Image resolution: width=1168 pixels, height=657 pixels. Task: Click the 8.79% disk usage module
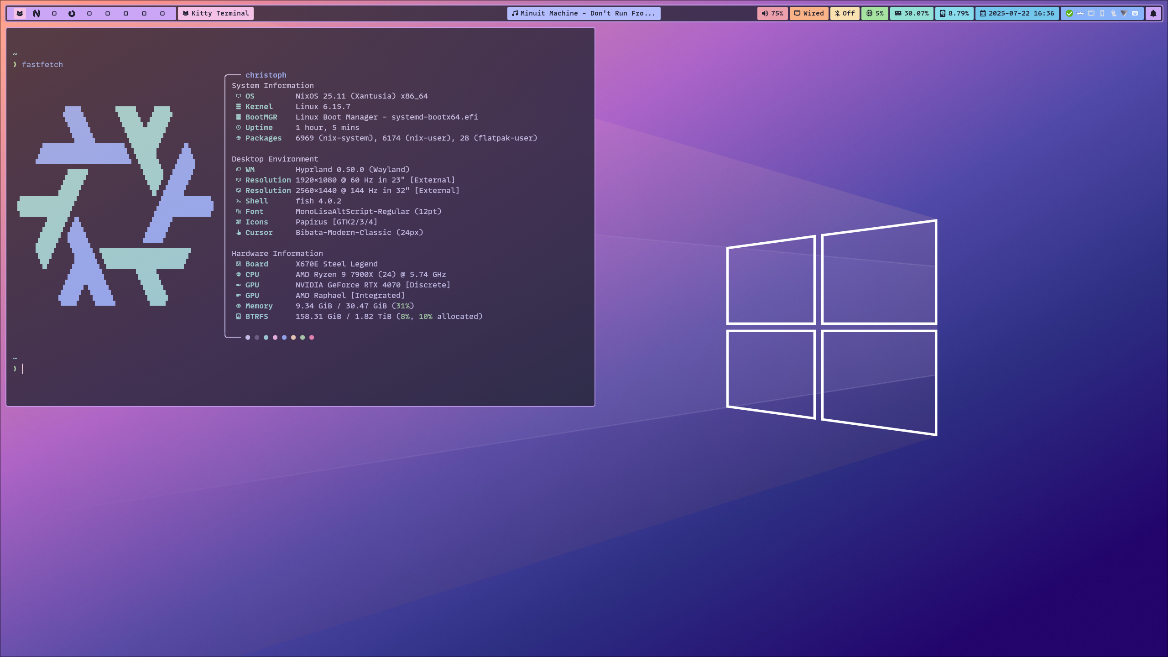point(954,13)
